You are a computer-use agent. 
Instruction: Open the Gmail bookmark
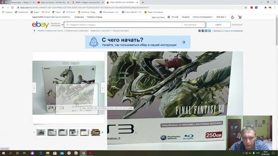[x=46, y=12]
